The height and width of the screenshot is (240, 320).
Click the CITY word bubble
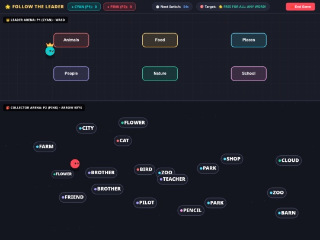point(87,129)
